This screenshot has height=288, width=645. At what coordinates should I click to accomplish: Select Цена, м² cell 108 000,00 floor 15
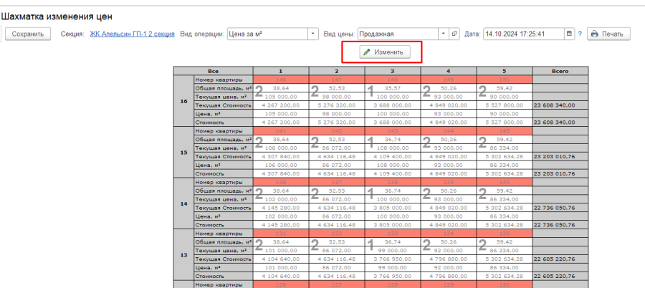[x=393, y=165]
